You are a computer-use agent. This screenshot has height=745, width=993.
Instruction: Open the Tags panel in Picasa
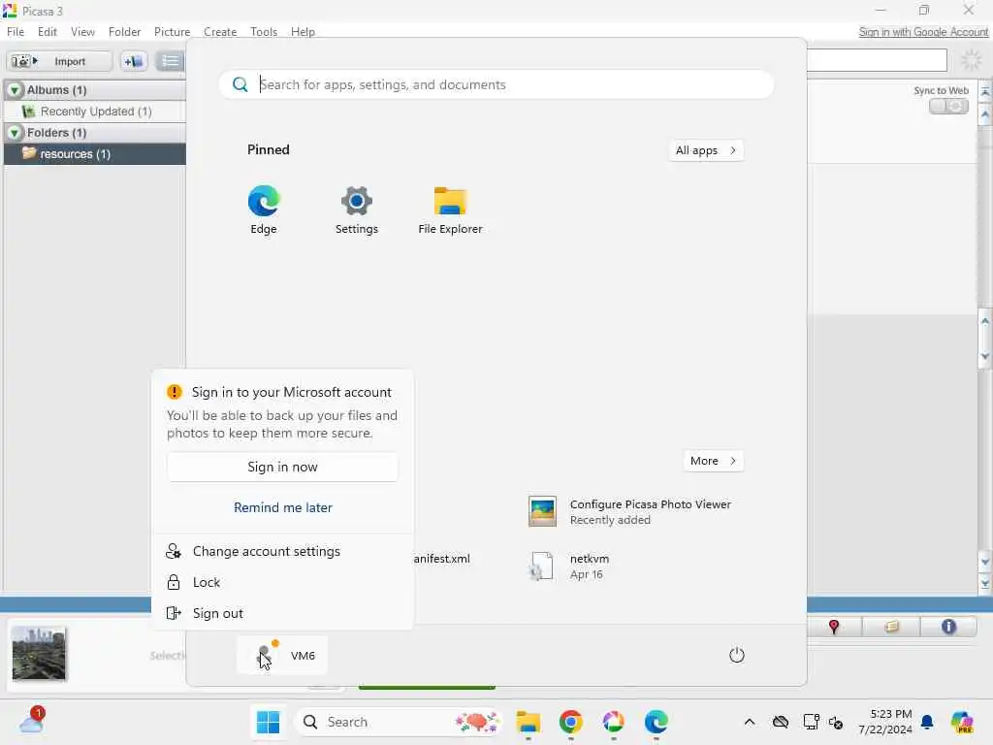tap(891, 627)
